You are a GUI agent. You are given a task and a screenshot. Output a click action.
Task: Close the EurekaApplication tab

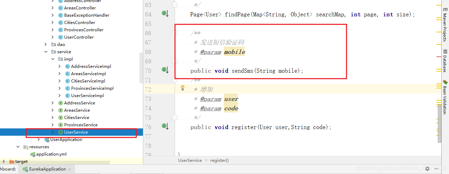(x=69, y=169)
